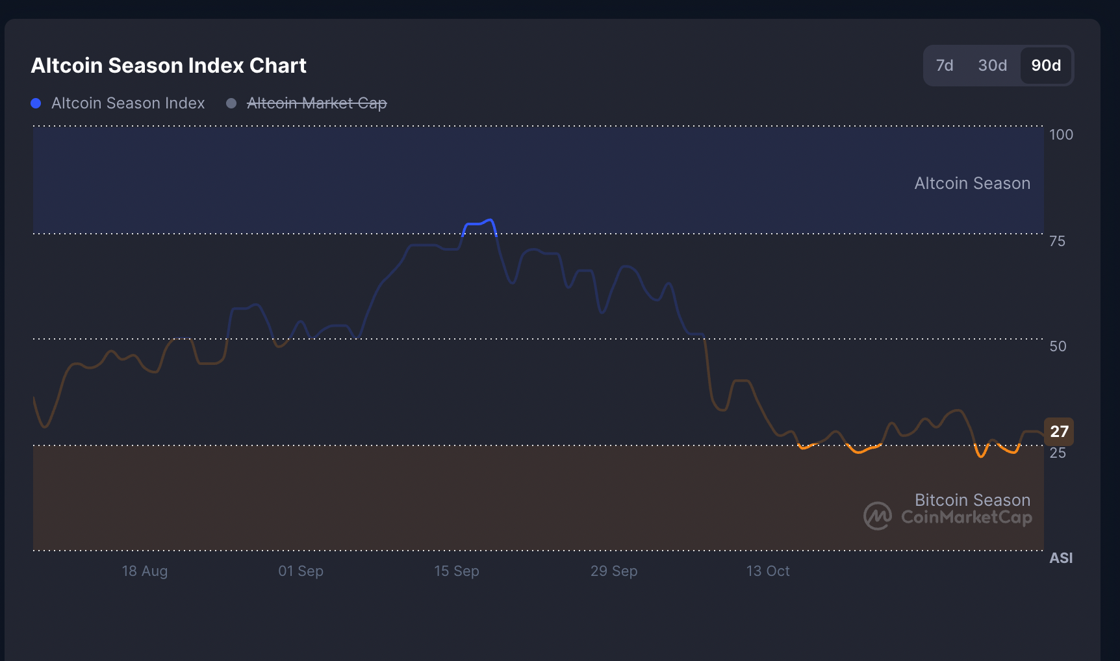Switch to the 7d time range

pos(944,66)
